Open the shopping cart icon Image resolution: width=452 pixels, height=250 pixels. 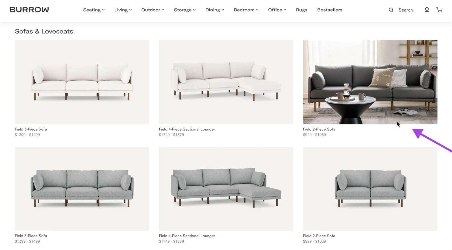click(439, 10)
